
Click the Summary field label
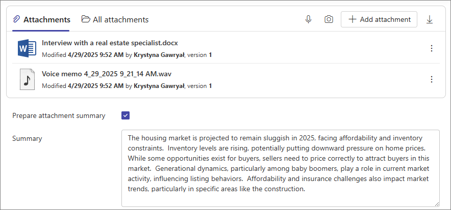[27, 139]
